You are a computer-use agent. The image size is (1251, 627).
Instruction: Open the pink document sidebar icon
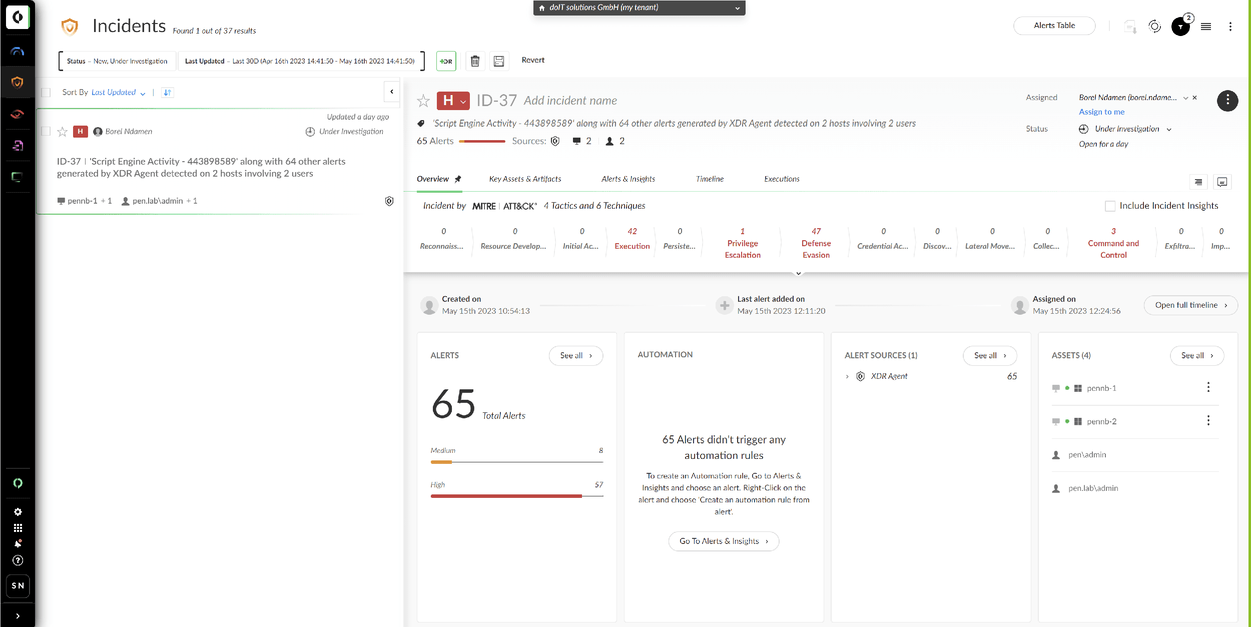tap(18, 146)
